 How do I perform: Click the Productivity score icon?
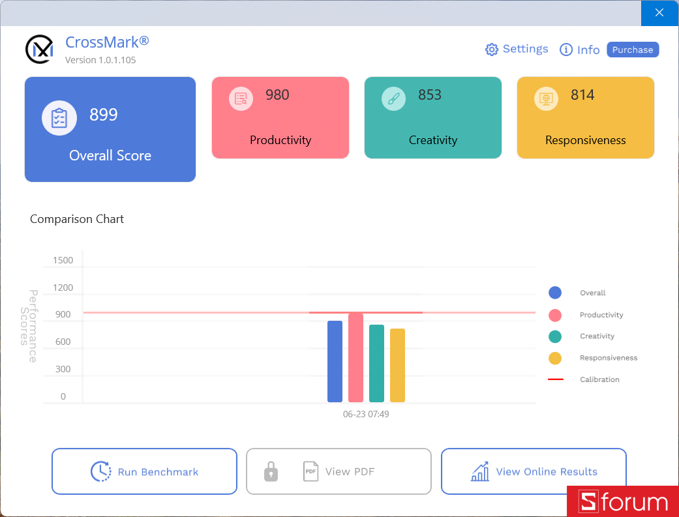(x=241, y=98)
